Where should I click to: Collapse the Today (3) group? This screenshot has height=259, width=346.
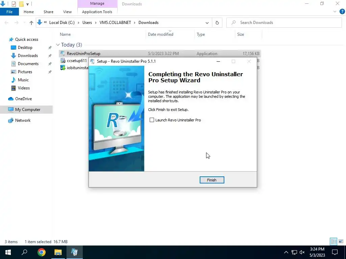[58, 45]
